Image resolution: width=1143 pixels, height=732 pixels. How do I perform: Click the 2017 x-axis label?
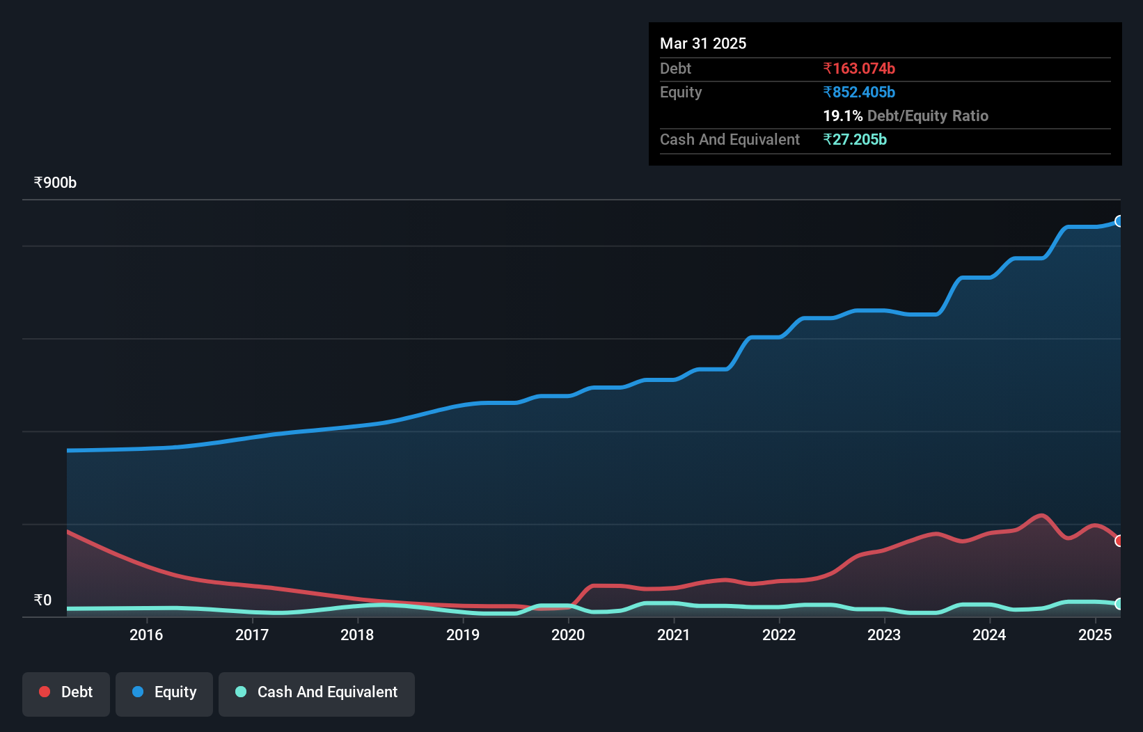(x=252, y=635)
